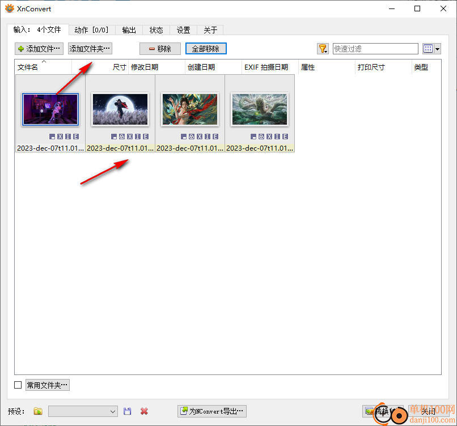Screen dimensions: 457x426
Task: Sort by 文件名 column header
Action: [x=43, y=67]
